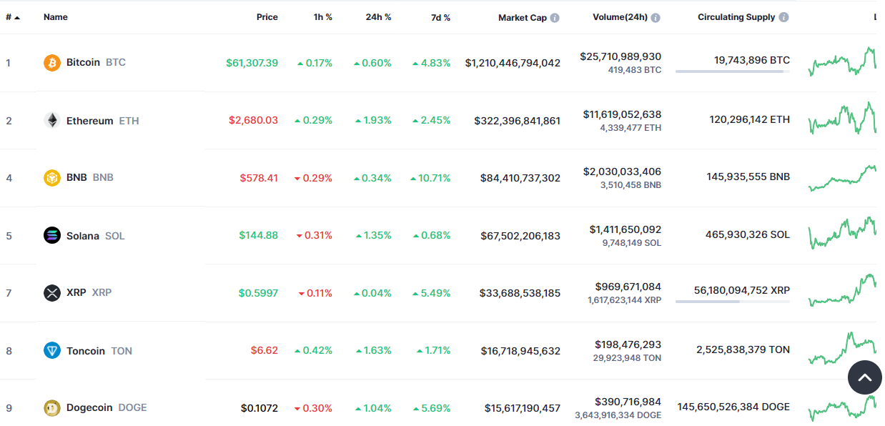Screen dimensions: 885x426
Task: Open the Market Cap info icon
Action: tap(555, 18)
